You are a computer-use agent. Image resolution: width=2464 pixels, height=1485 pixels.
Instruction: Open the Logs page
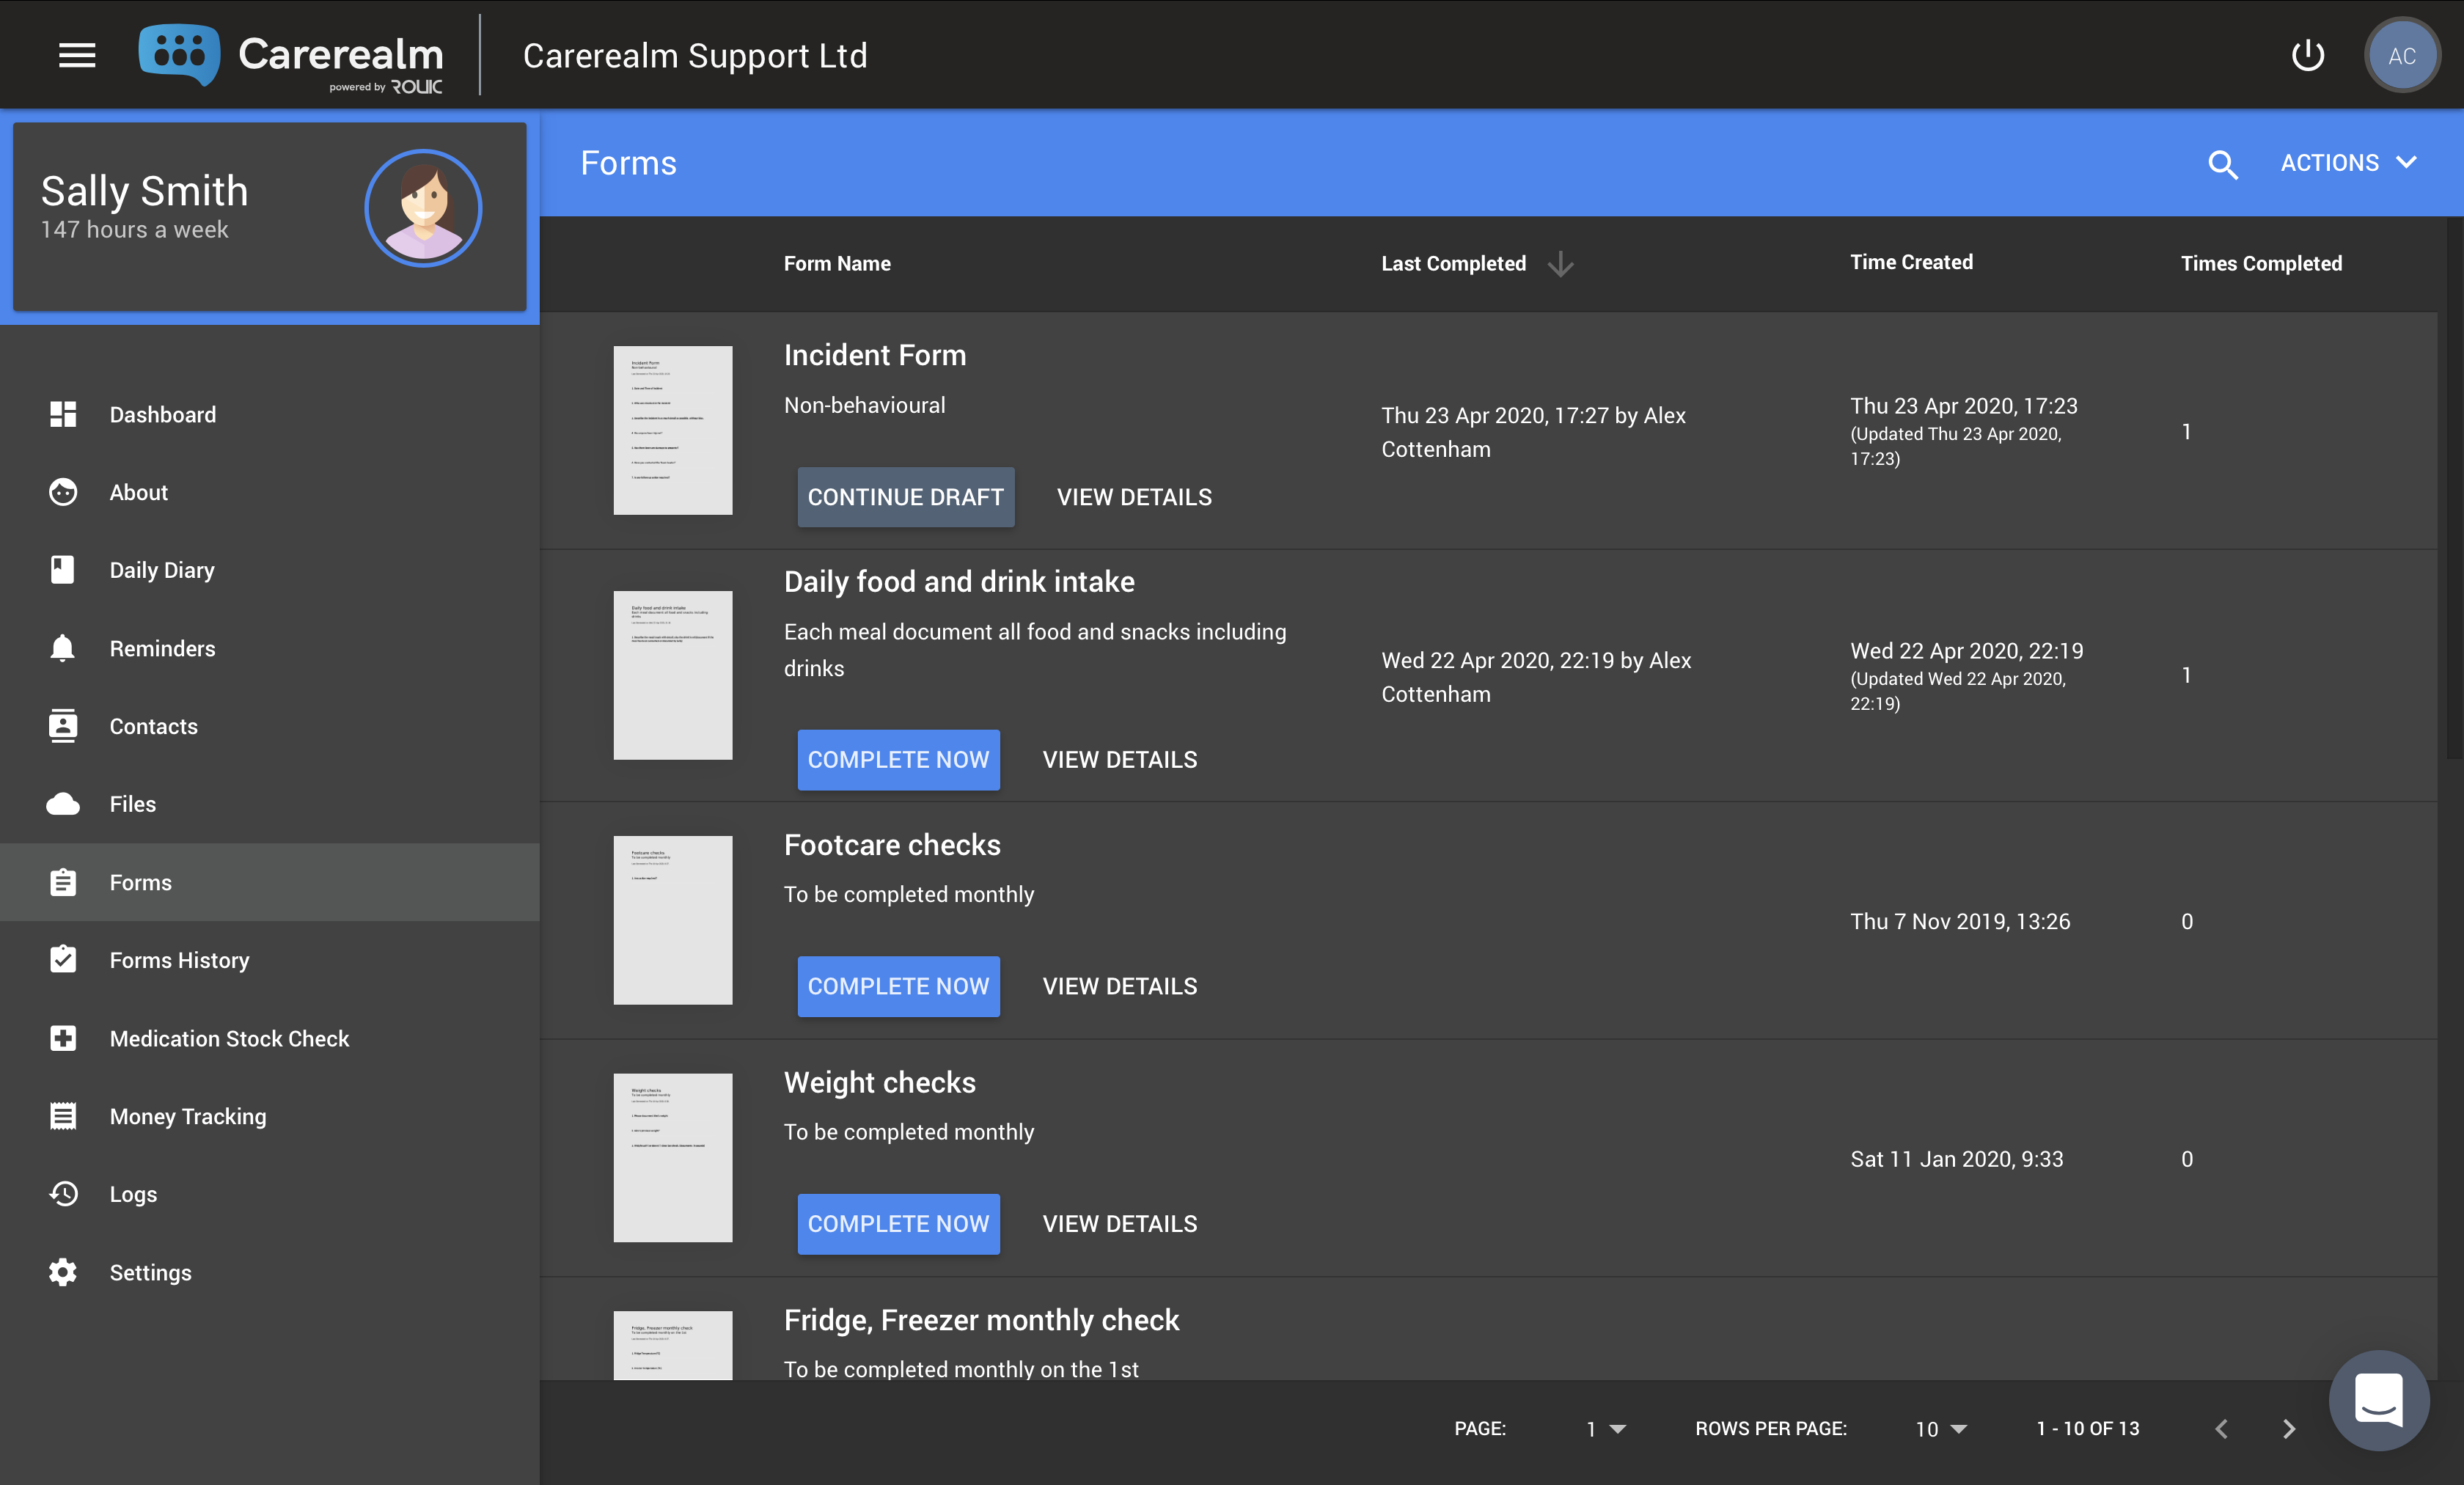(270, 1194)
